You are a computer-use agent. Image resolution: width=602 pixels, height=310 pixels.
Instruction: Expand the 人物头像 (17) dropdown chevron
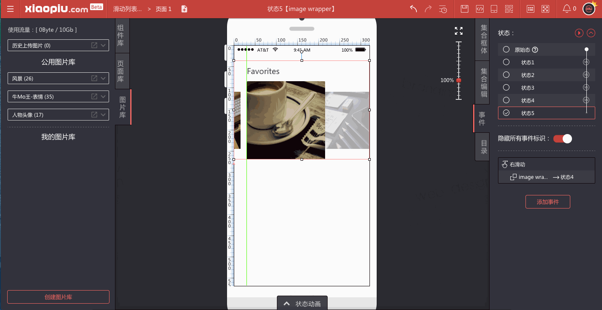[103, 115]
